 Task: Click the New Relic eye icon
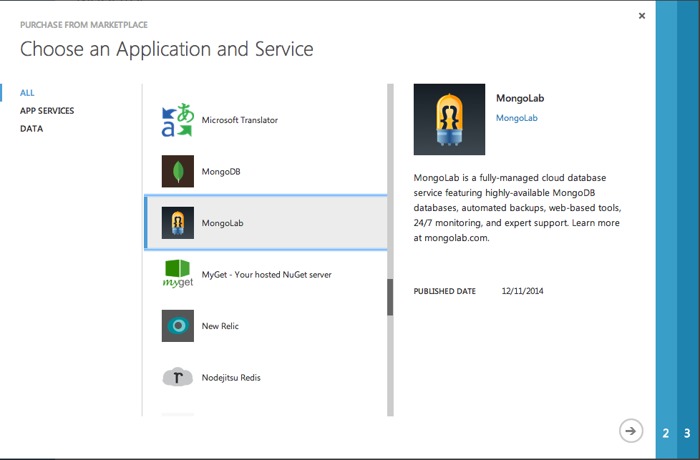click(x=178, y=326)
